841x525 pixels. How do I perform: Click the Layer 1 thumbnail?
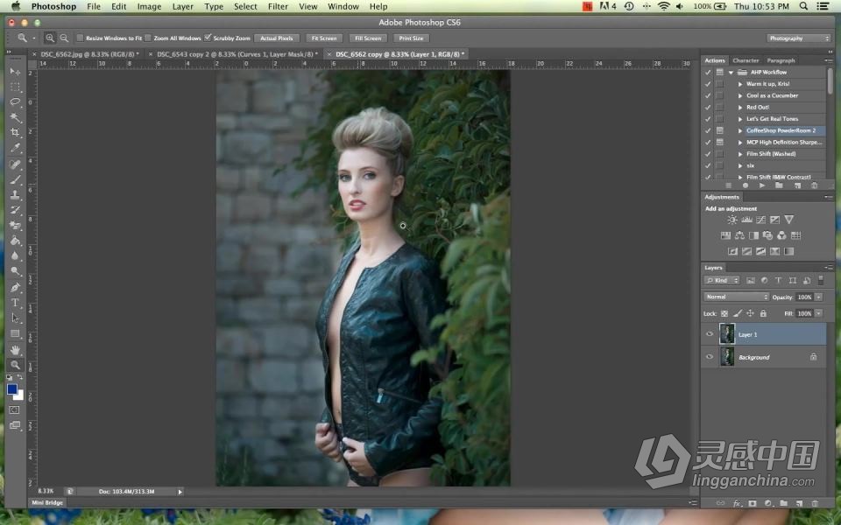coord(727,333)
